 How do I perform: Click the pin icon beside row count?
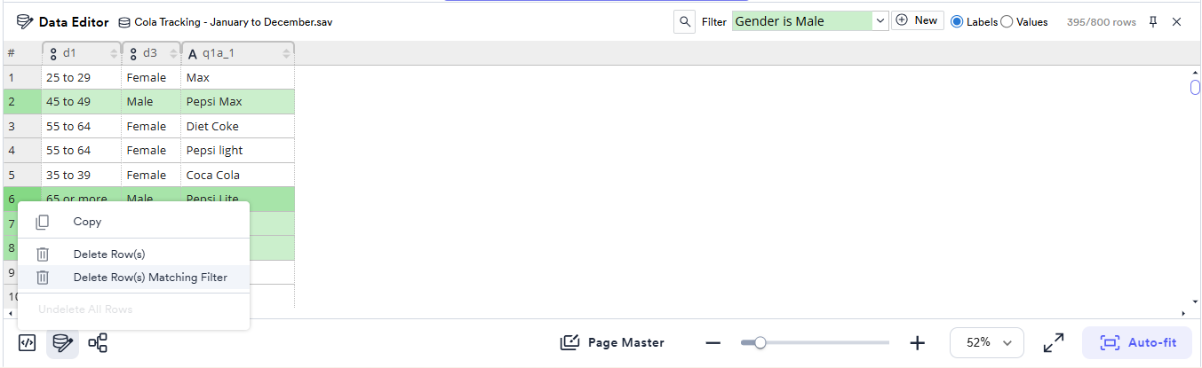pos(1153,22)
